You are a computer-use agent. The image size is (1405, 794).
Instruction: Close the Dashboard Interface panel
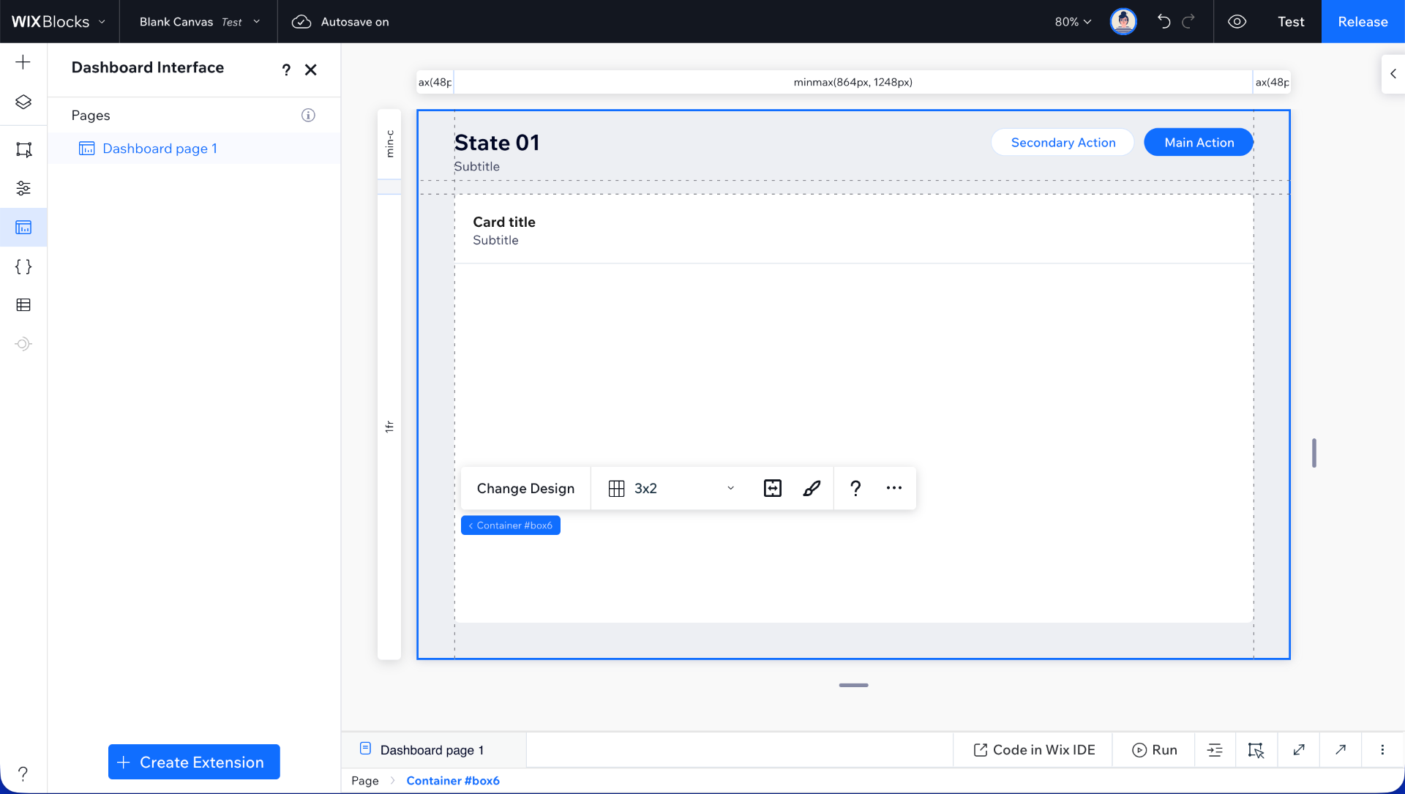coord(311,70)
